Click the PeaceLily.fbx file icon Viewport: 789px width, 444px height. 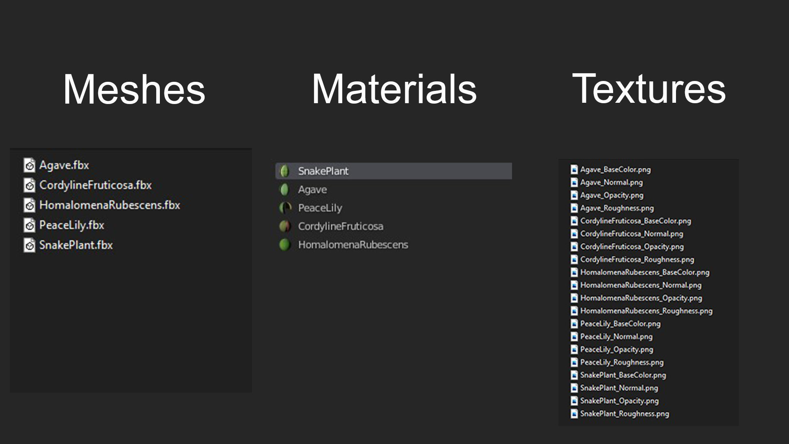tap(29, 225)
